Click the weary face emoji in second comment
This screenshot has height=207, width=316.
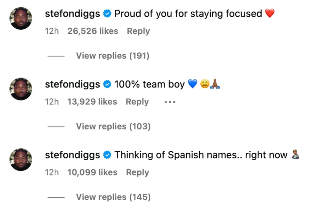(x=205, y=84)
